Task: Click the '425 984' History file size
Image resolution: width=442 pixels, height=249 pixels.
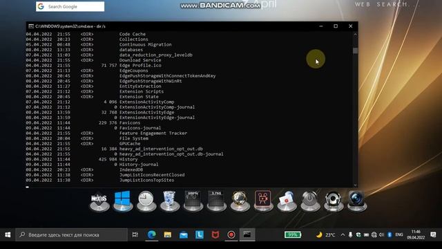Action: tap(108, 159)
